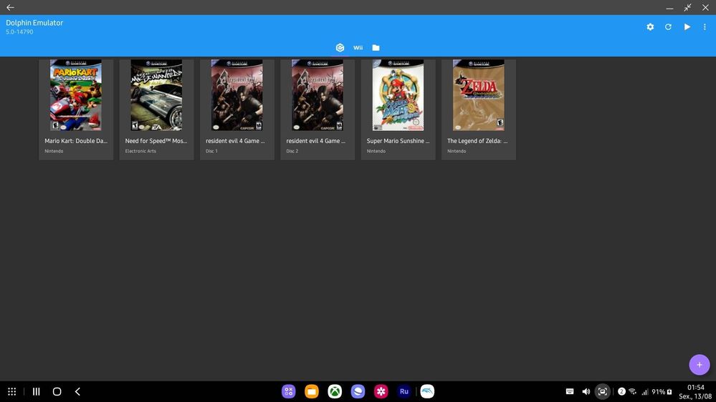Open resident evil 4 Disc 1 cover
This screenshot has width=716, height=402.
[x=237, y=95]
